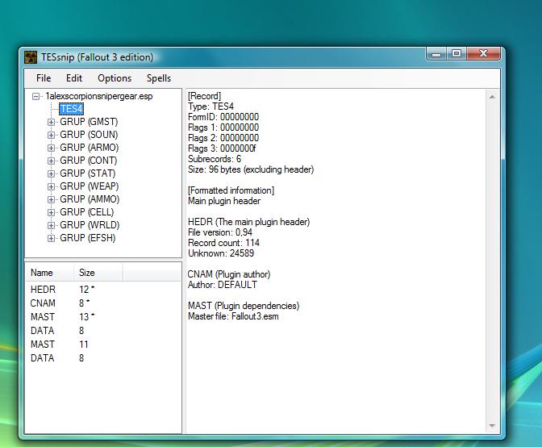Expand the GRUP (WRLD) node

coord(51,225)
